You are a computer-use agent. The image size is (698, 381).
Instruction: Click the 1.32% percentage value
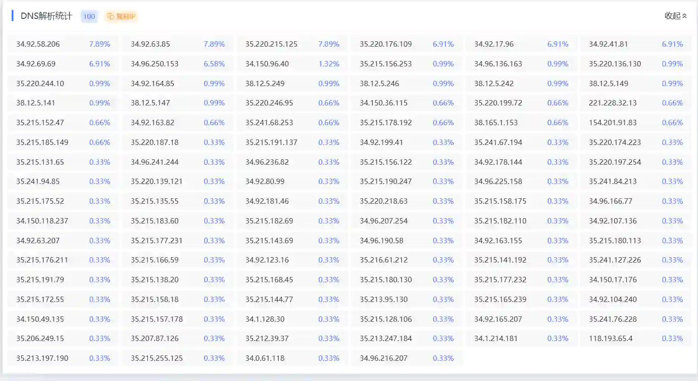pyautogui.click(x=329, y=64)
